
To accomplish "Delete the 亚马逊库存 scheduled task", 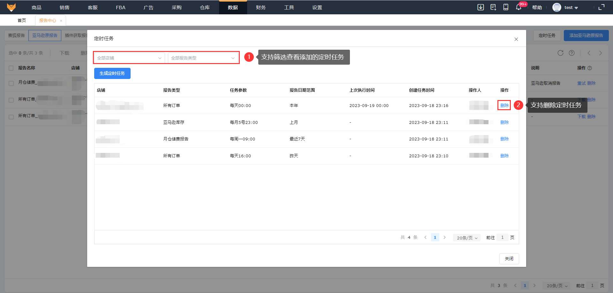I will [504, 122].
